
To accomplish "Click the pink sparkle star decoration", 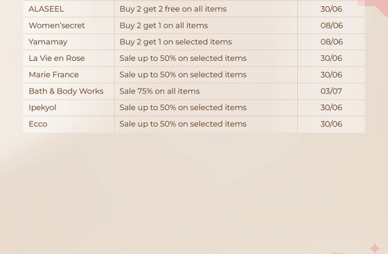I will tap(375, 248).
